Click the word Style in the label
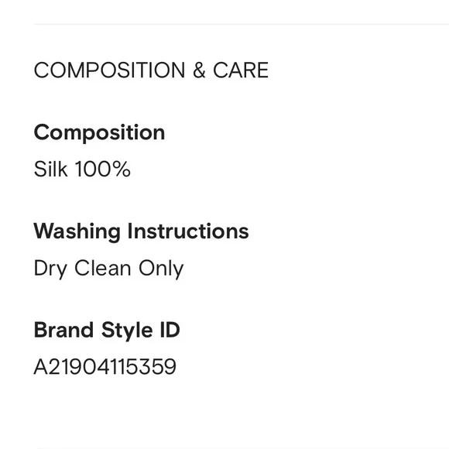The width and height of the screenshot is (449, 449). coord(127,331)
